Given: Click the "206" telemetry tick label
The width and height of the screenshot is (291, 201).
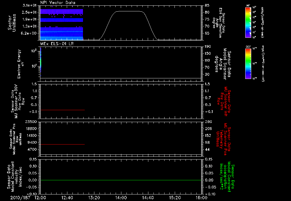Looking at the screenshot, I should tap(208, 129).
